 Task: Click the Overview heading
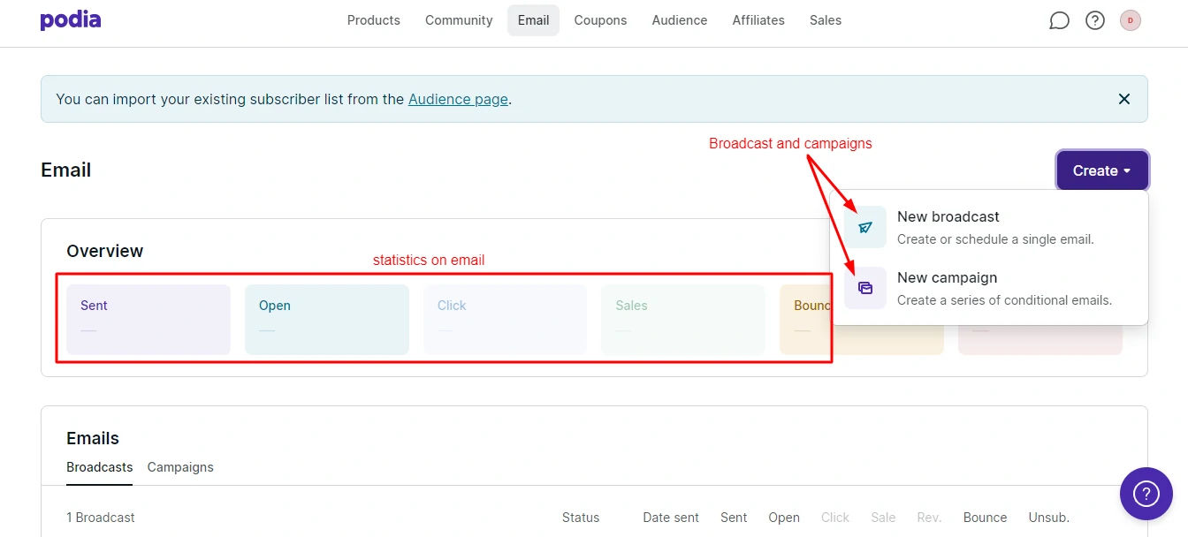point(105,251)
